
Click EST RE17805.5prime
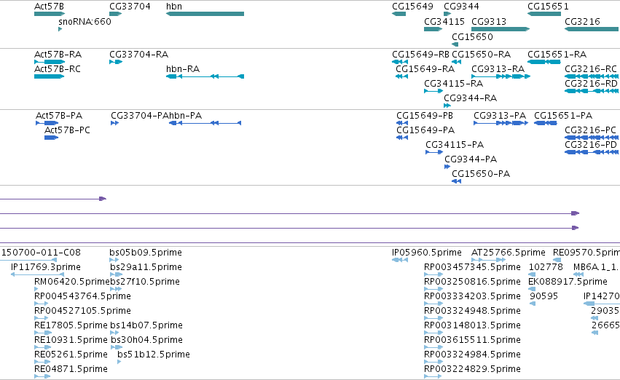[x=43, y=333]
